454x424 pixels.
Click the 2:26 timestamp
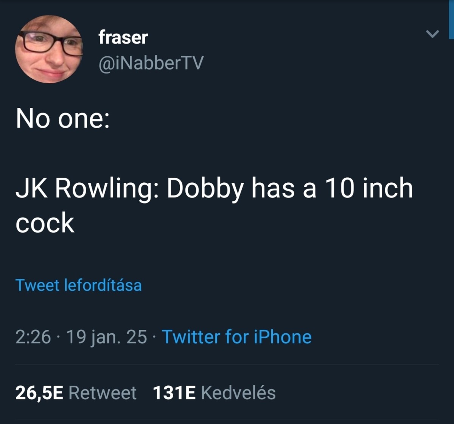33,337
